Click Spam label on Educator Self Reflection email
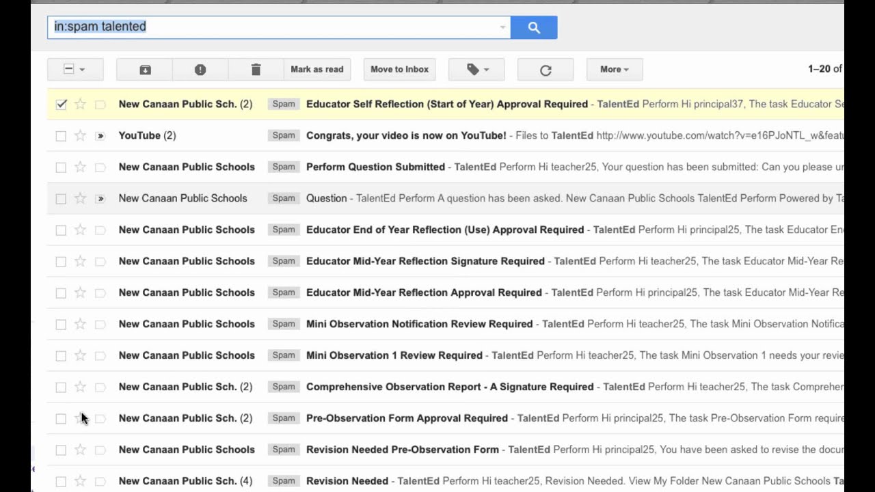Screen dimensions: 875x492 coord(284,104)
